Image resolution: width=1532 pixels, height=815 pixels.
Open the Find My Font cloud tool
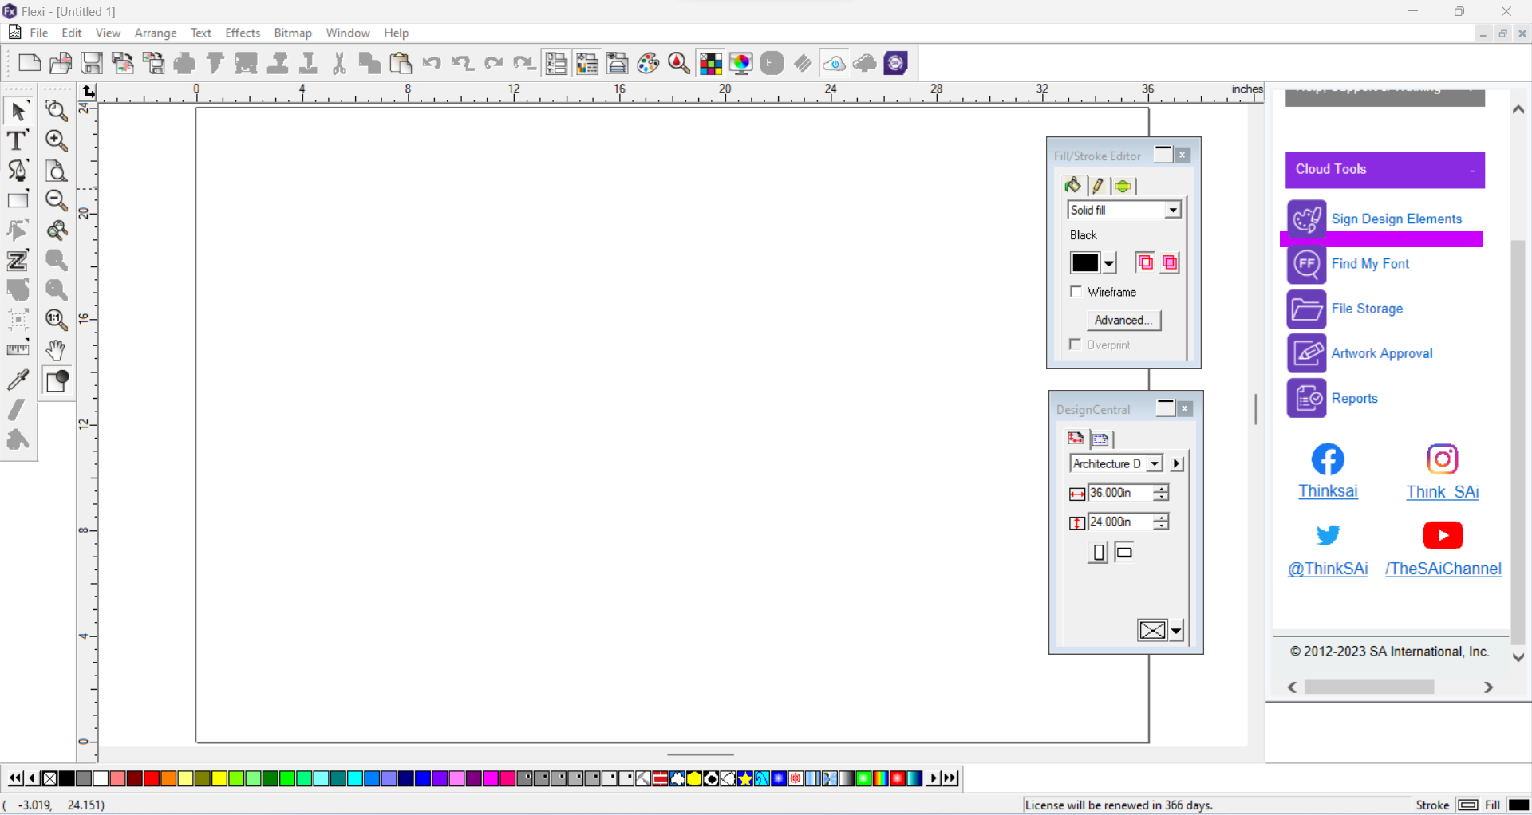coord(1369,264)
